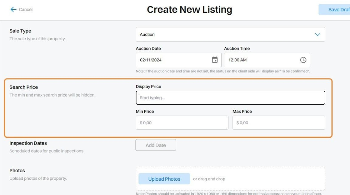Click the Upload Photos button

coord(164,179)
